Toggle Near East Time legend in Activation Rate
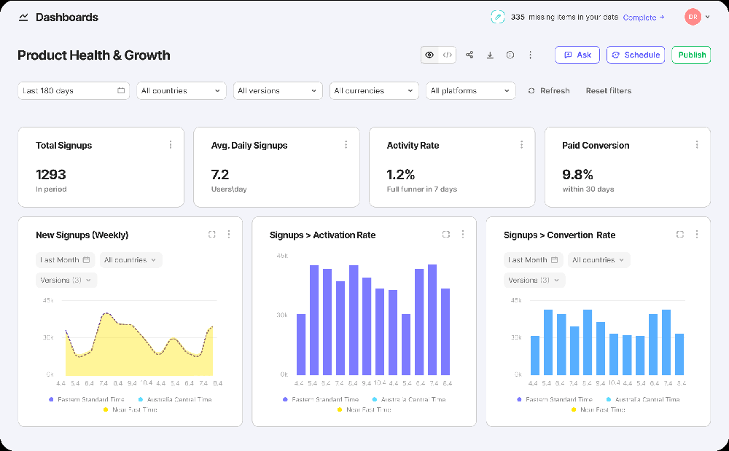The image size is (729, 451). pyautogui.click(x=364, y=409)
